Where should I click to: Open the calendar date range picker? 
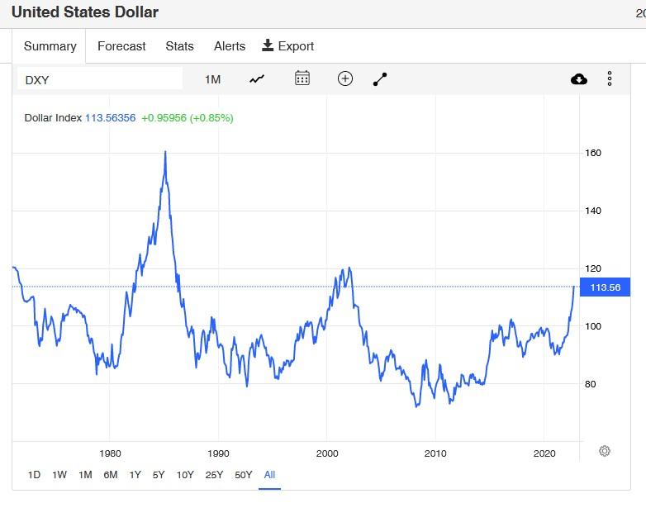302,78
